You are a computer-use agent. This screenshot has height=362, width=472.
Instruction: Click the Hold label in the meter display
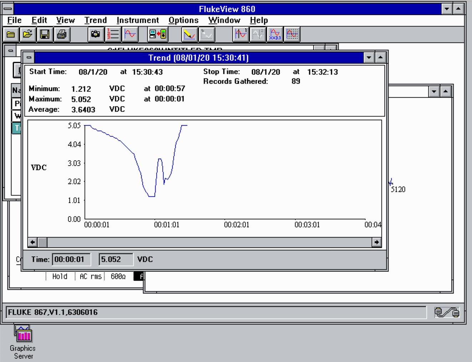60,276
